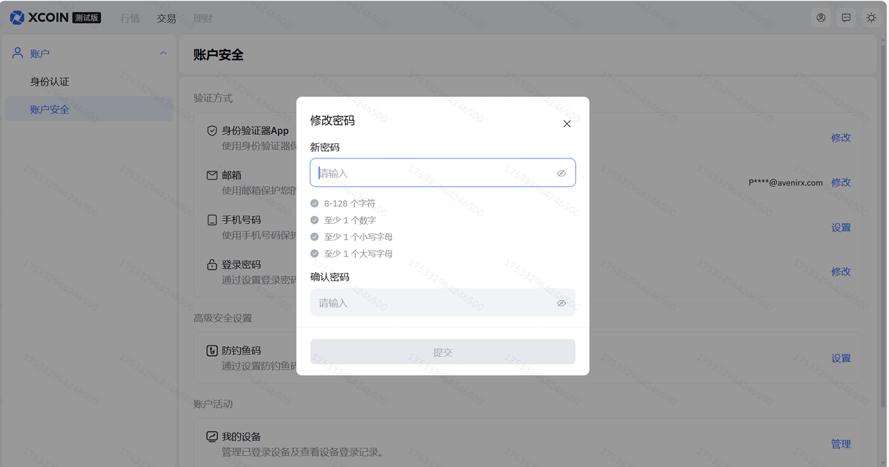Toggle the light/dark theme sun icon
The height and width of the screenshot is (467, 889).
point(871,18)
